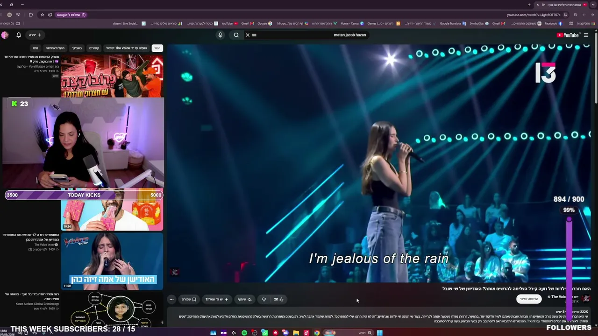
Task: Bookmark this page with the star icon
Action: 42,15
